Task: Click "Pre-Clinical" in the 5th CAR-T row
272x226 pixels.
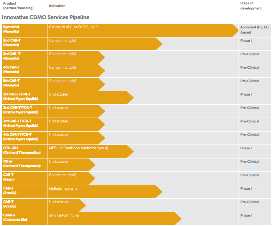Action: (x=250, y=81)
